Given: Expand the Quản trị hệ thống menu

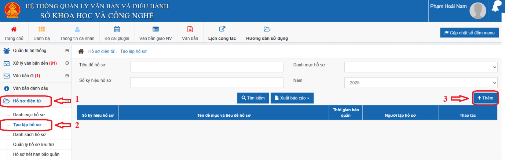Looking at the screenshot, I should click(67, 51).
